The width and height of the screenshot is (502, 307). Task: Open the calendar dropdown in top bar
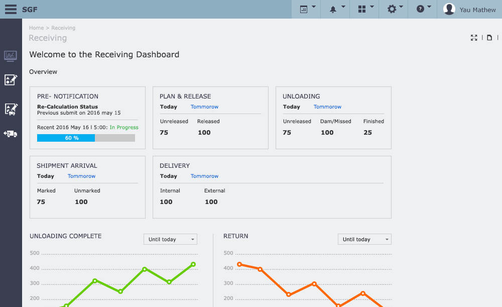point(307,9)
